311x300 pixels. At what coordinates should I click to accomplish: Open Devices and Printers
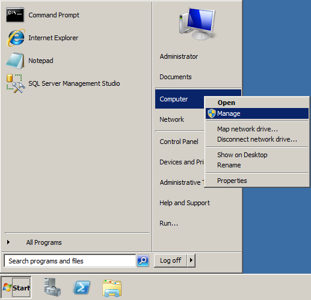[x=182, y=162]
